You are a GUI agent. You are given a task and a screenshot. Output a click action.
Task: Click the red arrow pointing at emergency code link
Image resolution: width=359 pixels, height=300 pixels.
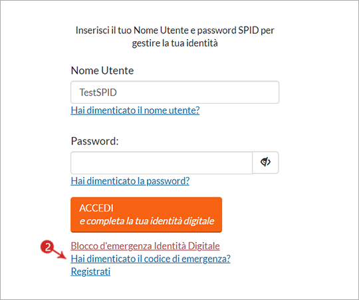click(59, 254)
